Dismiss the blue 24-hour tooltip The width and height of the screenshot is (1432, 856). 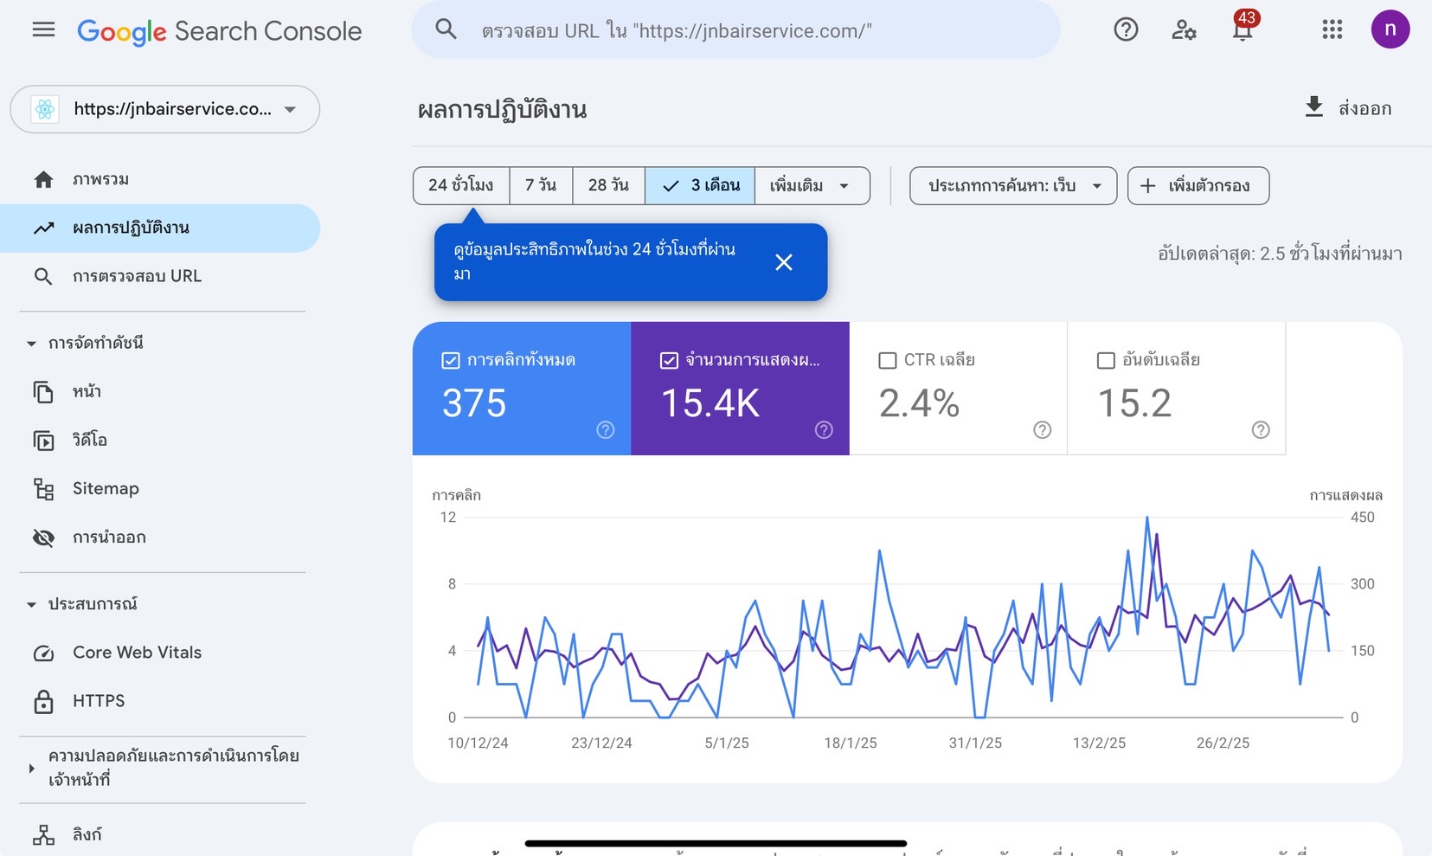coord(783,262)
